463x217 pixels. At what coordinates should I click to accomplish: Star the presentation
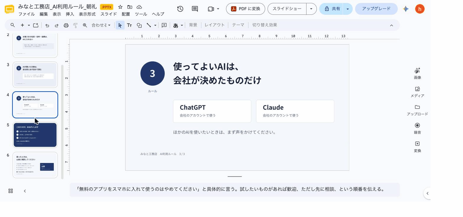click(x=120, y=7)
